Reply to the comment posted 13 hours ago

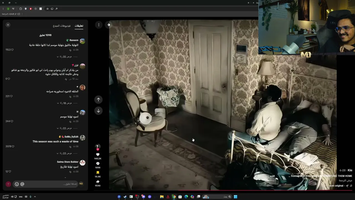(66, 79)
